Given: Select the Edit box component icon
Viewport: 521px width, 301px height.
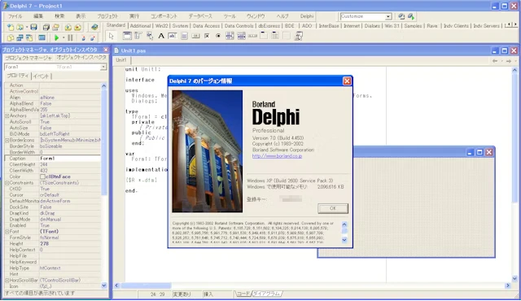Looking at the screenshot, I should [173, 36].
